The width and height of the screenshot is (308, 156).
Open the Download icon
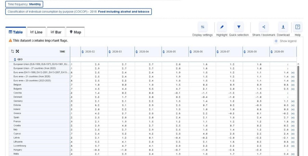(283, 27)
